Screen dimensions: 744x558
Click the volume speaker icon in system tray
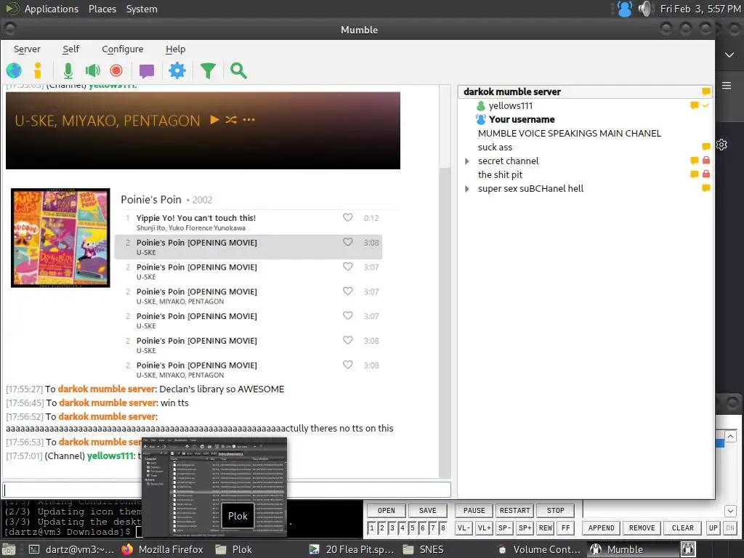click(x=645, y=9)
